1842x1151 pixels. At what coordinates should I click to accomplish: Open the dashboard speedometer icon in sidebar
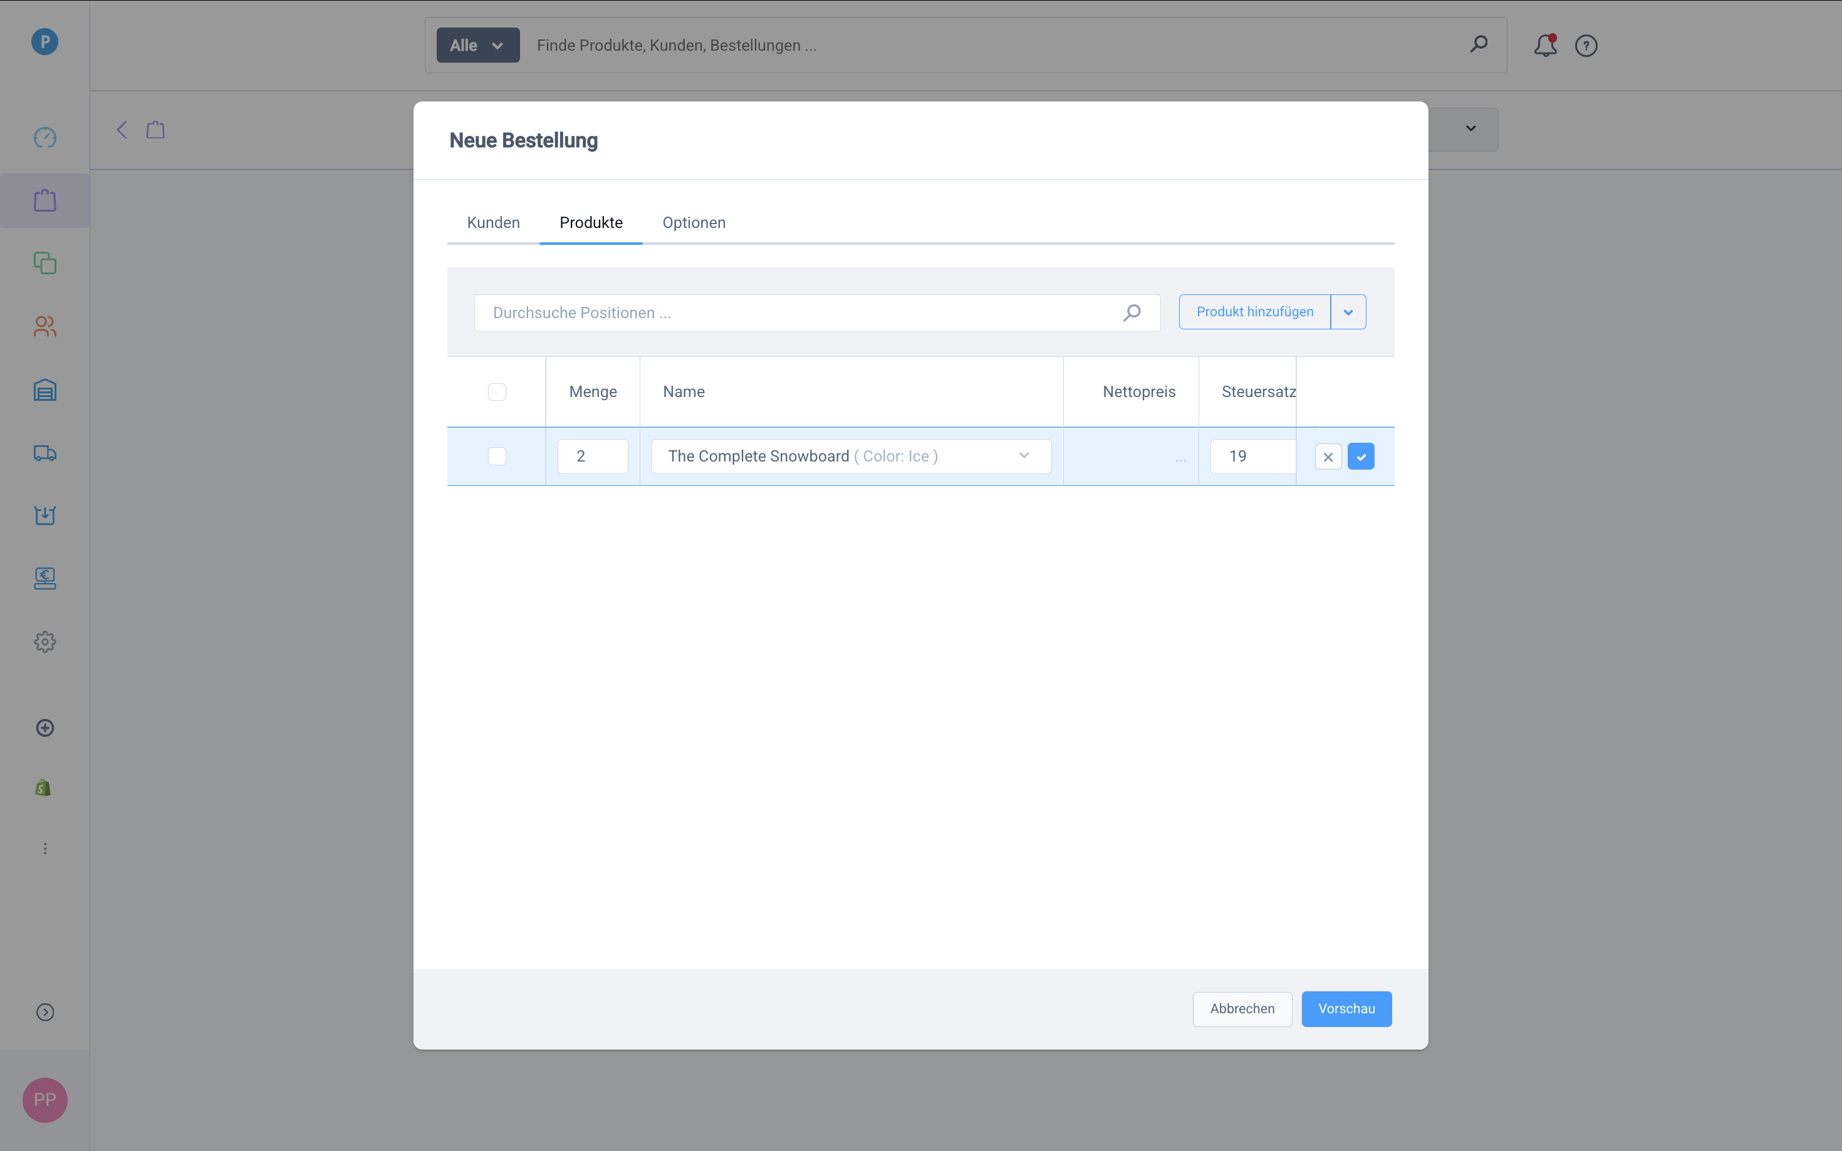tap(45, 138)
